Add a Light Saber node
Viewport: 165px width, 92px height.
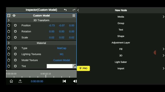pos(121,62)
